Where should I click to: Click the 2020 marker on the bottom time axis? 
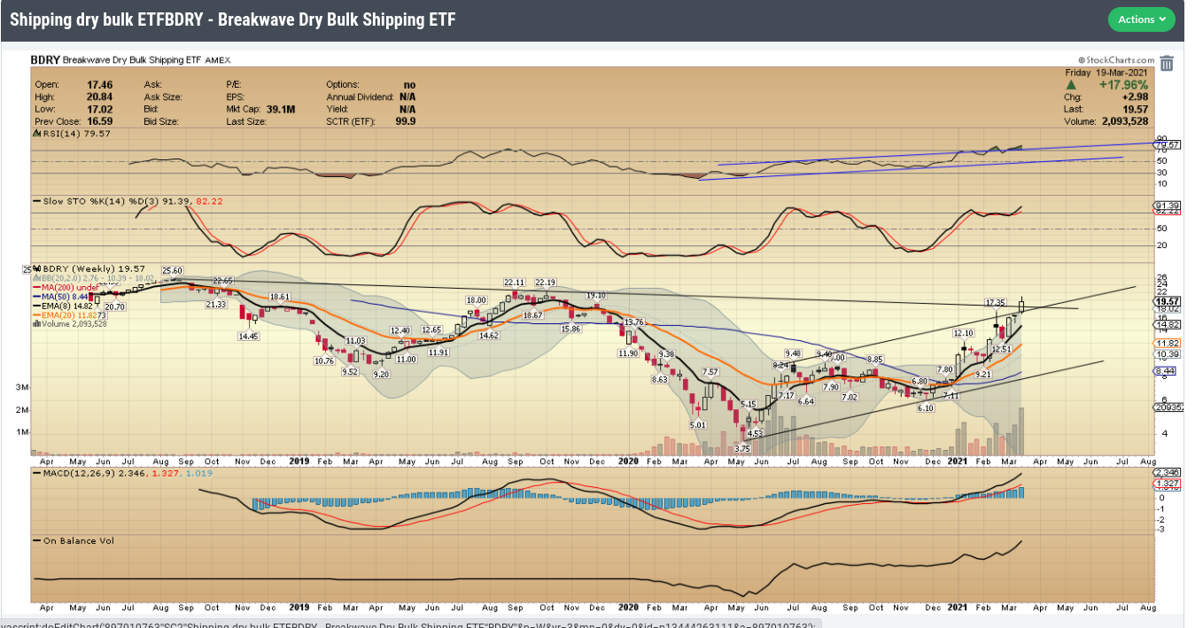(628, 609)
